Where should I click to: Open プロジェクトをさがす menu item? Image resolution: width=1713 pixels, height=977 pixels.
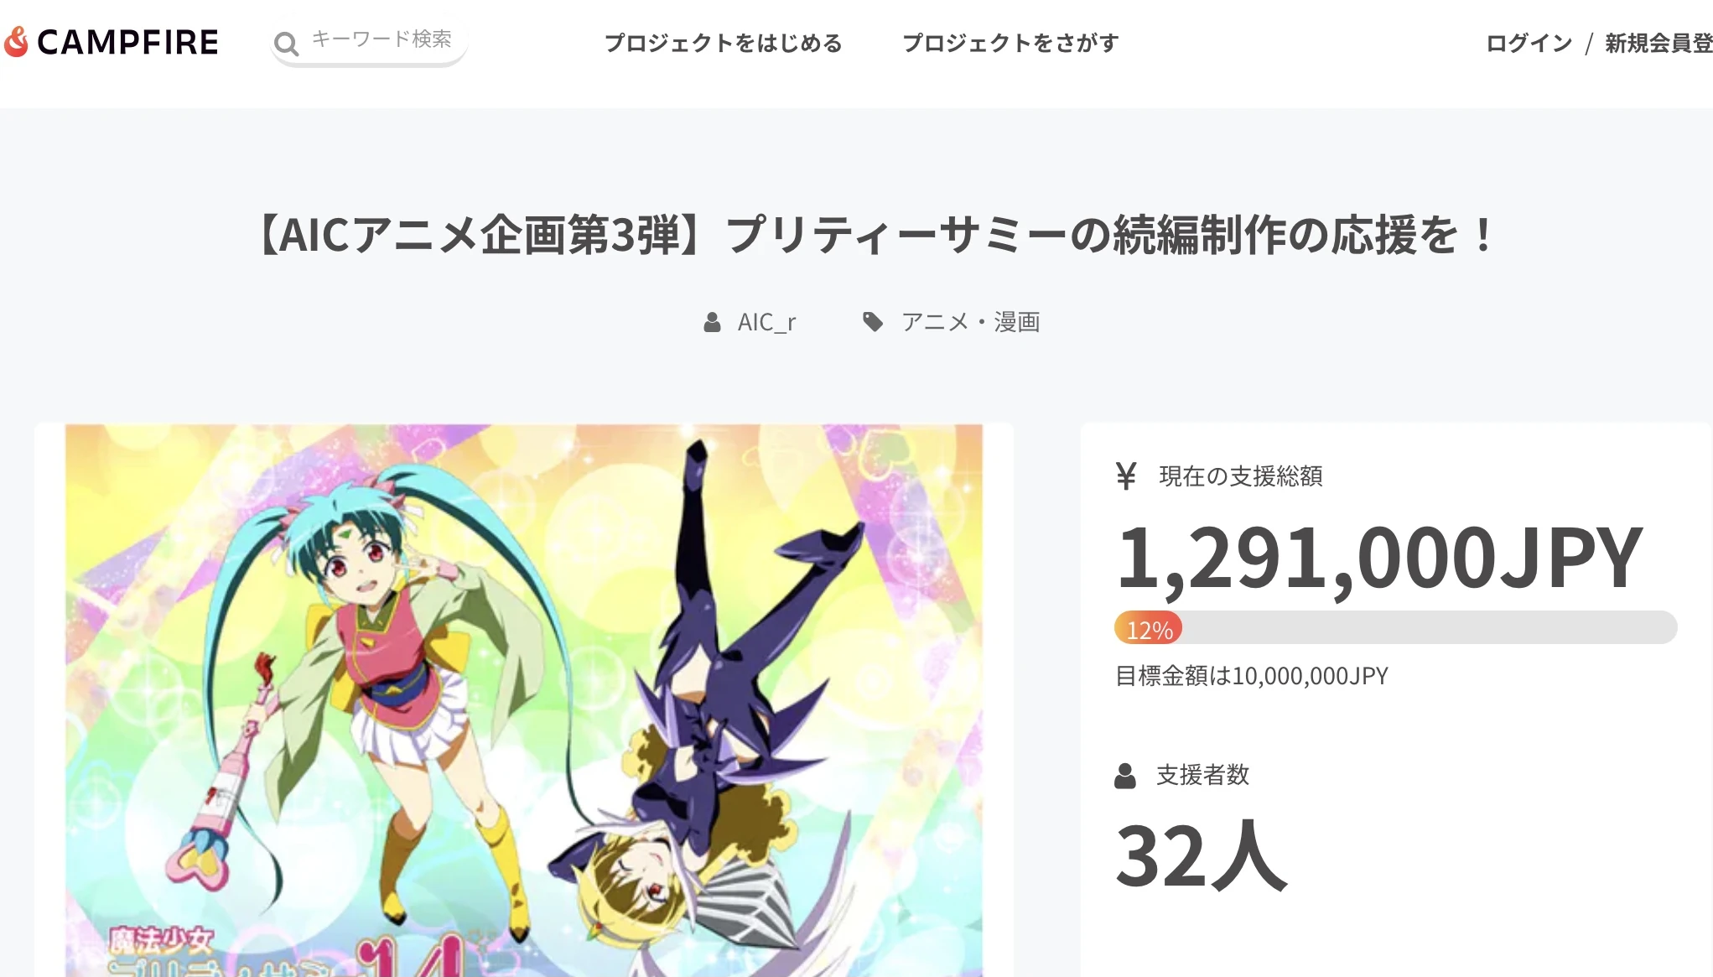pyautogui.click(x=1011, y=43)
